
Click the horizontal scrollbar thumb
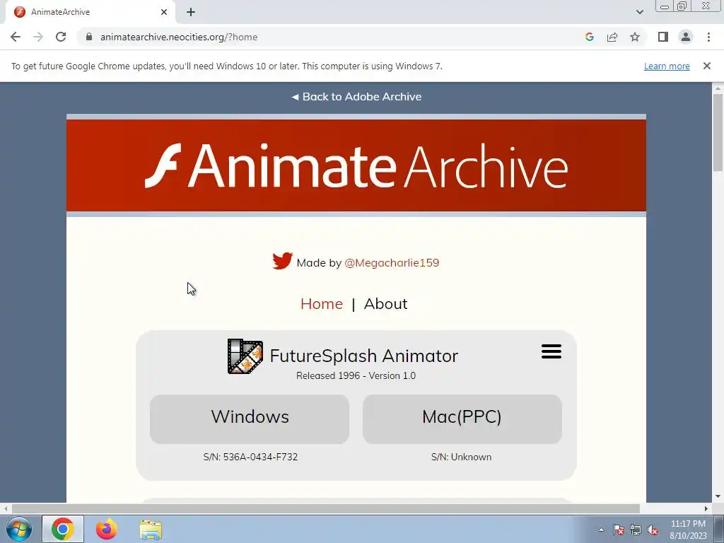[x=325, y=508]
